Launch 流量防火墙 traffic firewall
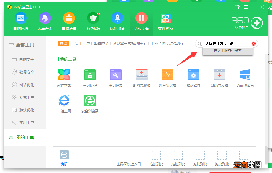 click(x=168, y=78)
